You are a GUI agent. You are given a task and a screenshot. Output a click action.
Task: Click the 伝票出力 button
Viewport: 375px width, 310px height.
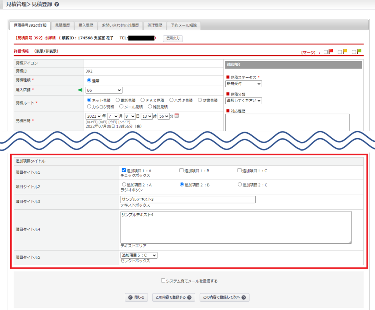(x=172, y=38)
